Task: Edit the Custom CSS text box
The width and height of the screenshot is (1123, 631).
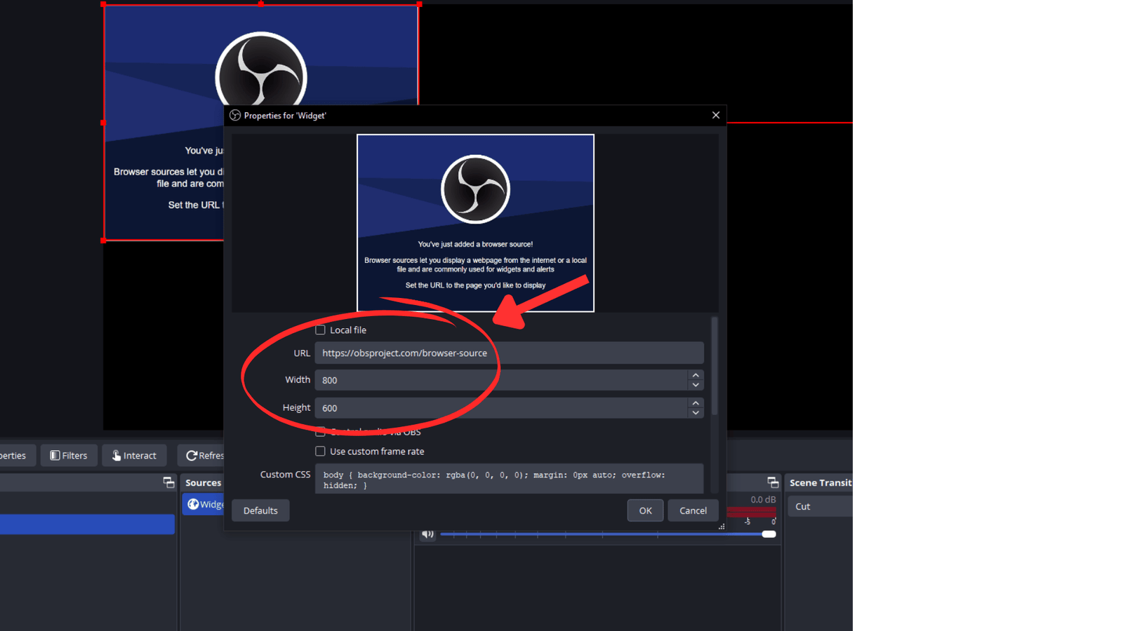Action: tap(509, 479)
